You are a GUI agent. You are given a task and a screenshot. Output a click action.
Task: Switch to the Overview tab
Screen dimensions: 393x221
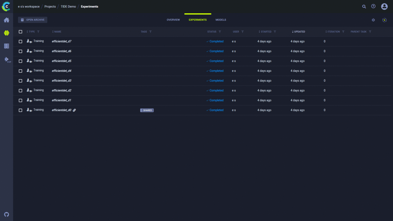click(173, 20)
